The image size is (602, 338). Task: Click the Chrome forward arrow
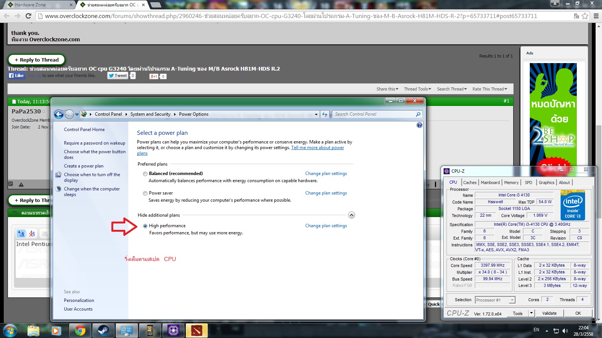17,16
